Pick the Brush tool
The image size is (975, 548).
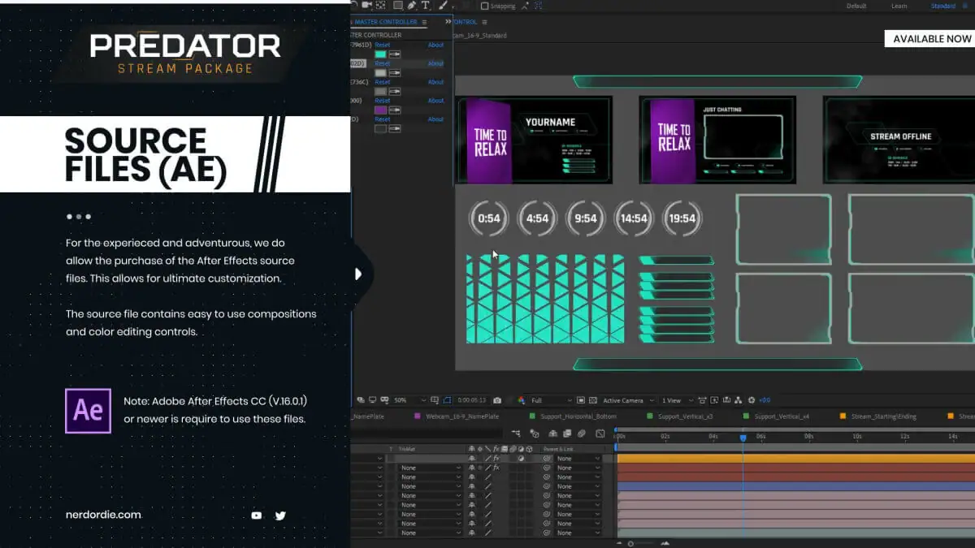coord(443,6)
